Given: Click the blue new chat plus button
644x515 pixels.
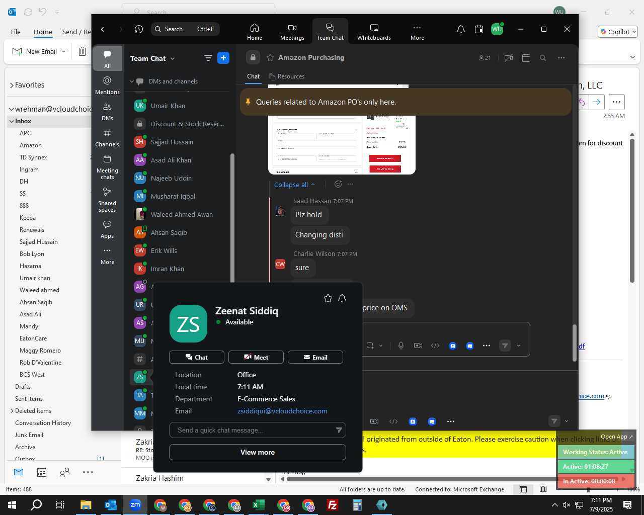Looking at the screenshot, I should pyautogui.click(x=223, y=58).
